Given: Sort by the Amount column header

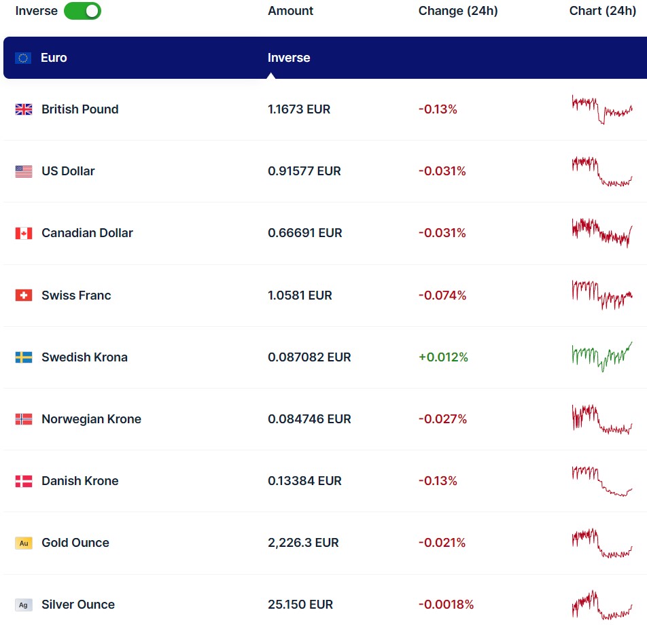Looking at the screenshot, I should 291,11.
